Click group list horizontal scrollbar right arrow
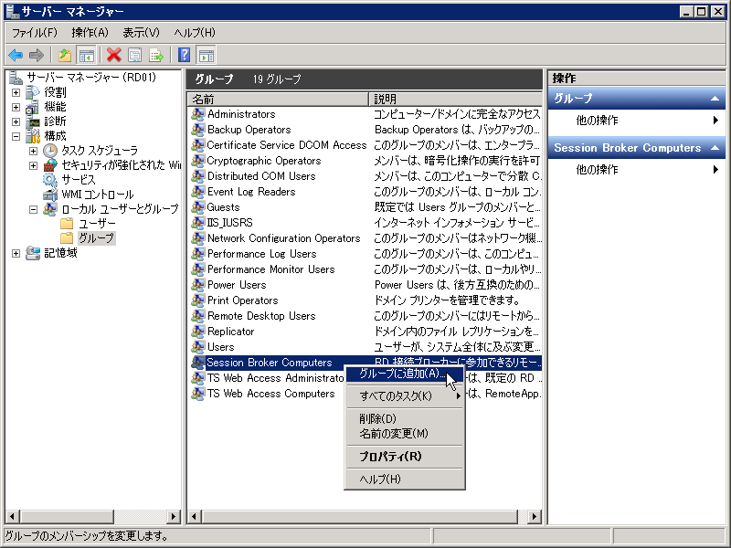The height and width of the screenshot is (548, 731). coord(535,516)
